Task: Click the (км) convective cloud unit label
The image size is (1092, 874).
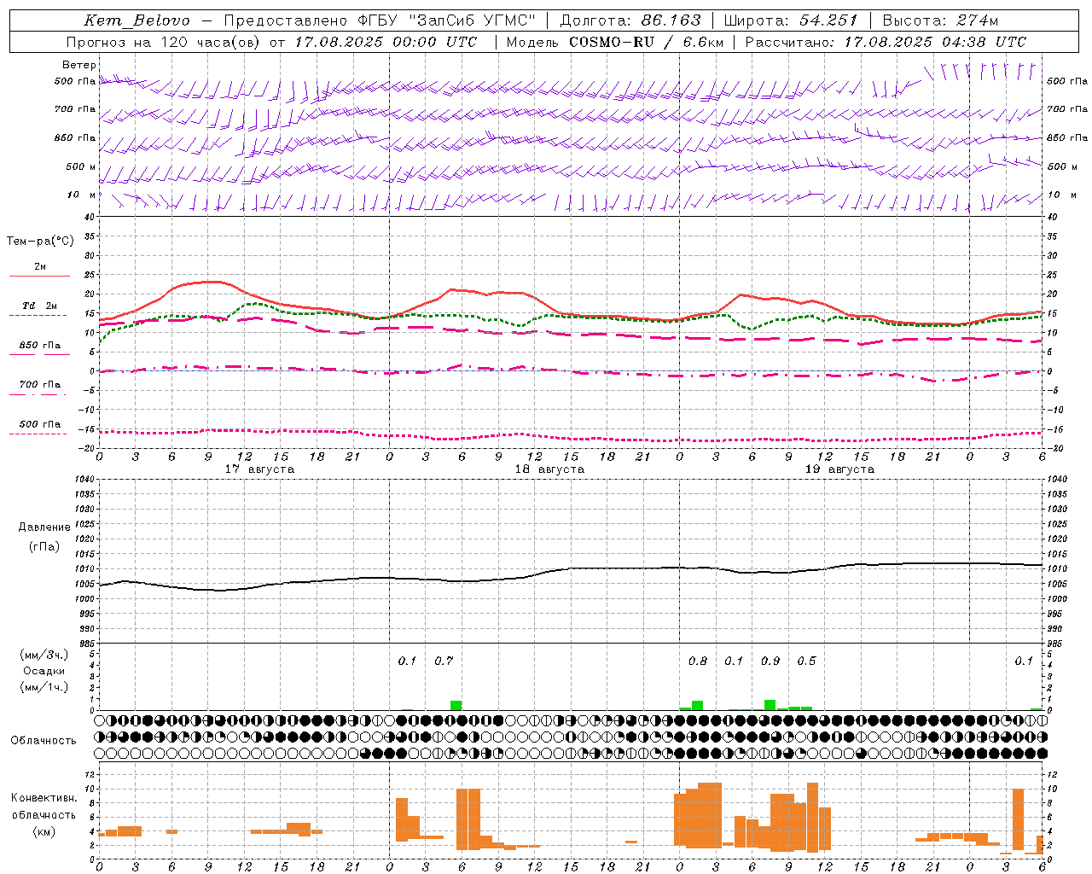Action: (x=44, y=831)
